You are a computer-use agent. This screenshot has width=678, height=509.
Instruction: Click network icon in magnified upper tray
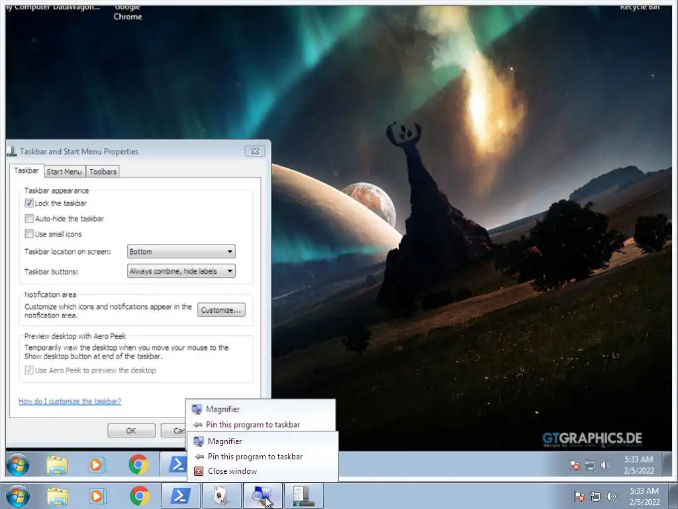click(590, 465)
